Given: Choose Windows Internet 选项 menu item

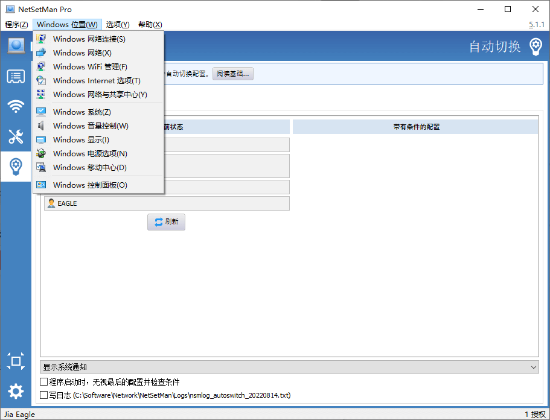Looking at the screenshot, I should (98, 81).
